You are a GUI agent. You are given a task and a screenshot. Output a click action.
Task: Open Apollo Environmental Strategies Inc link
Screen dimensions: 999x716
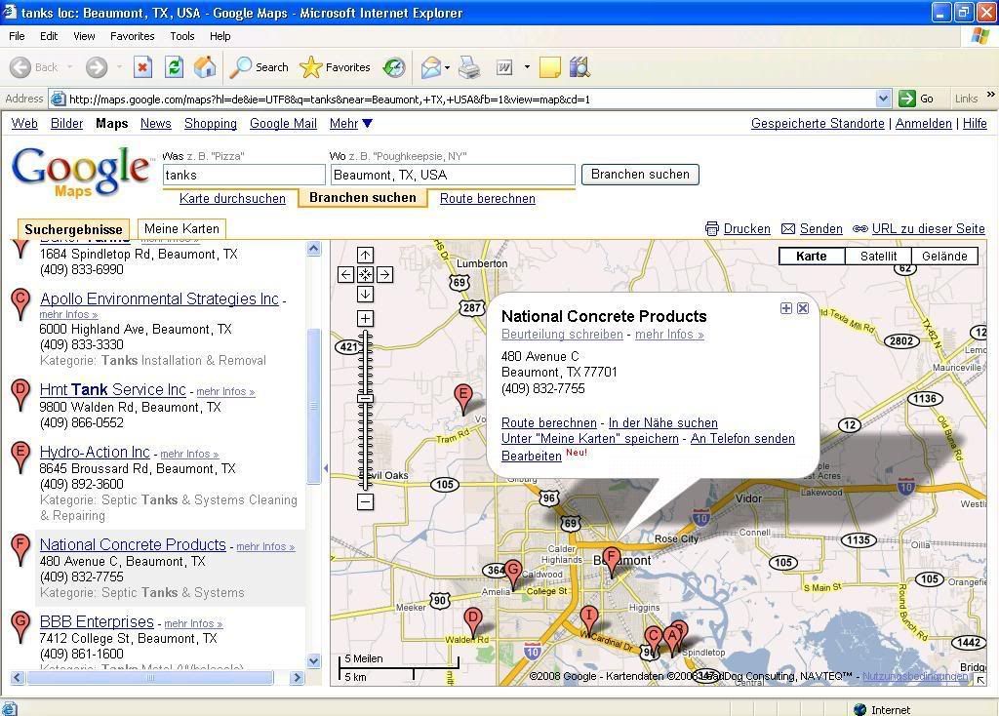[159, 298]
